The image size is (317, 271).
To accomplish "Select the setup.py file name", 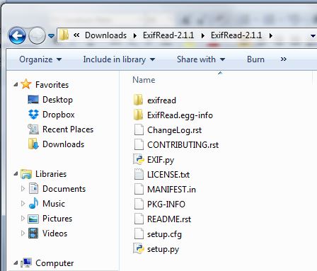I will tap(163, 249).
